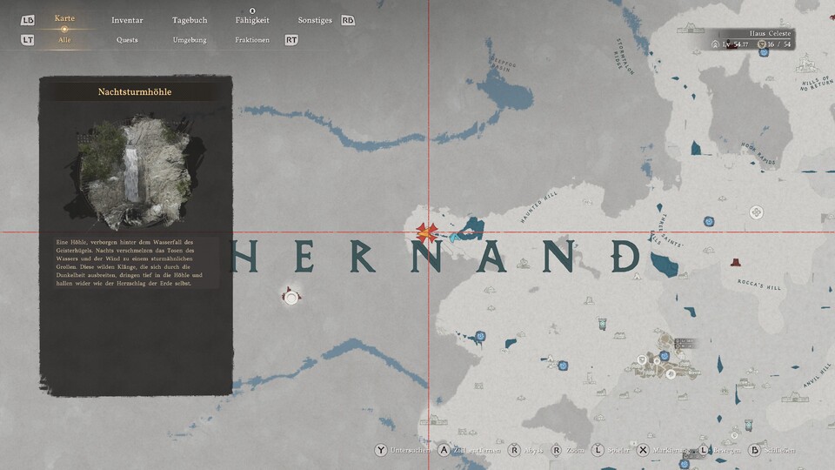This screenshot has height=470, width=835.
Task: Select the Sonstiges menu tab
Action: pyautogui.click(x=314, y=20)
